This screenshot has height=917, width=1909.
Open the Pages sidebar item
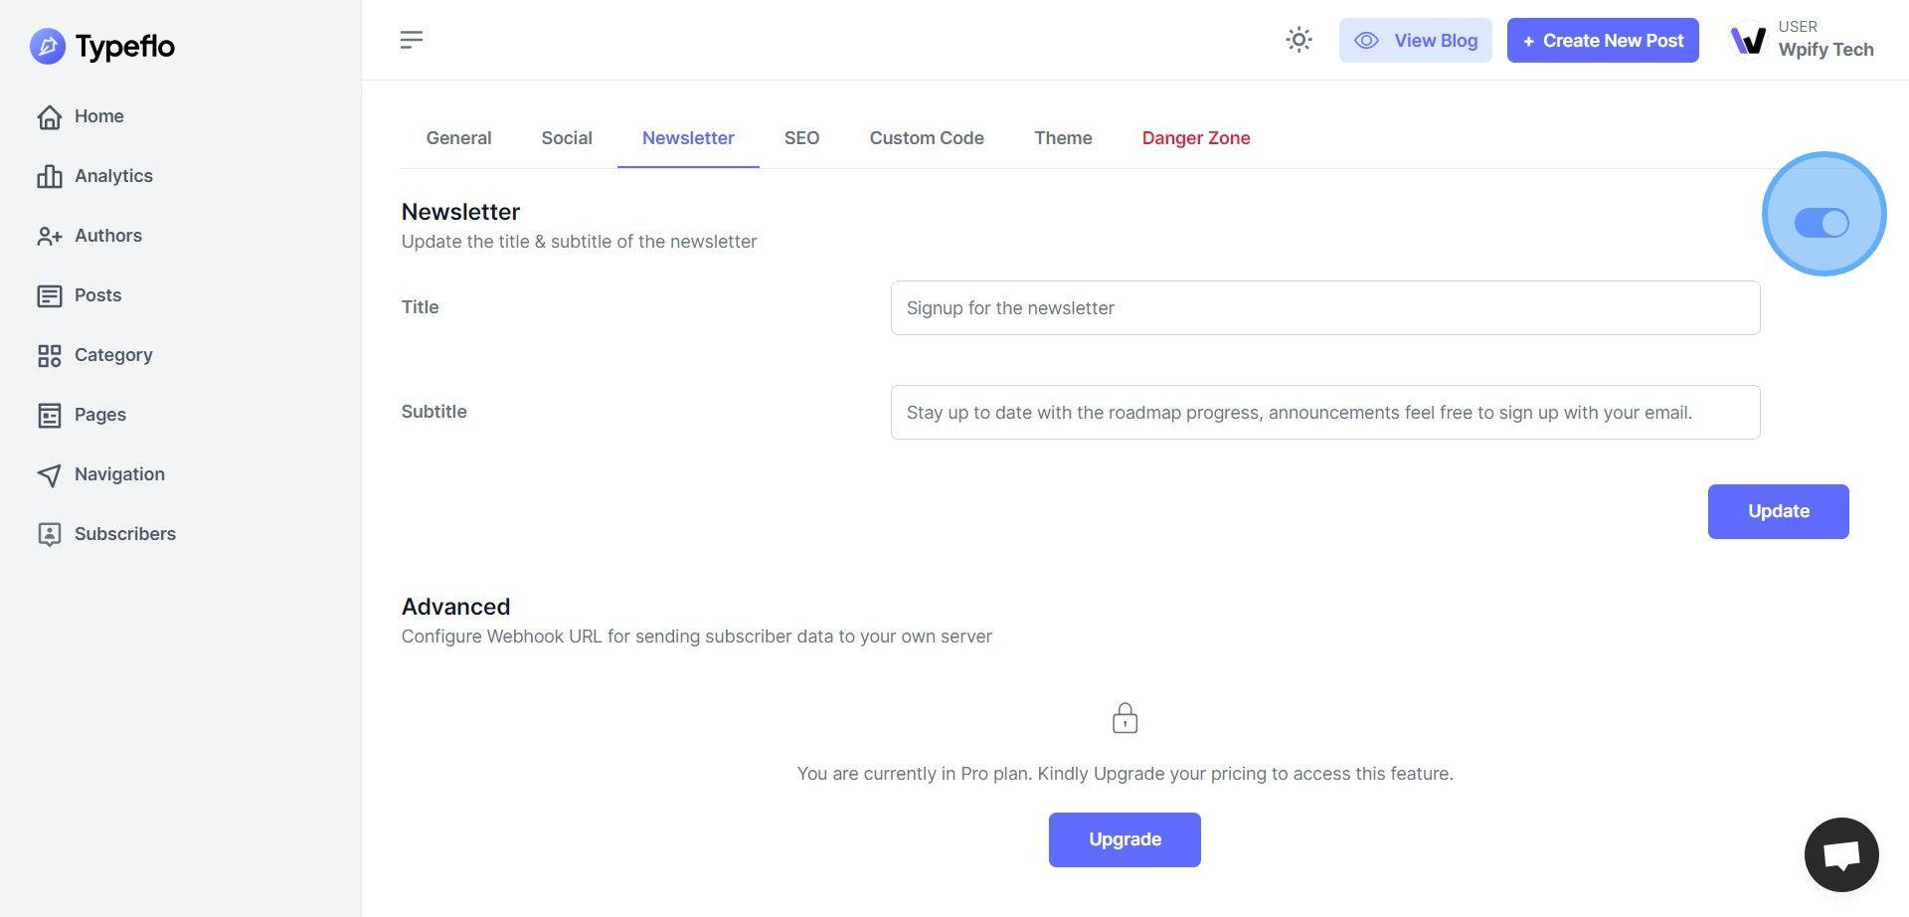pos(99,415)
